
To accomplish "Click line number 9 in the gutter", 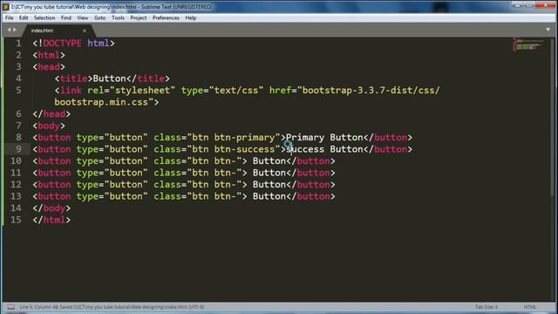I will coord(18,149).
